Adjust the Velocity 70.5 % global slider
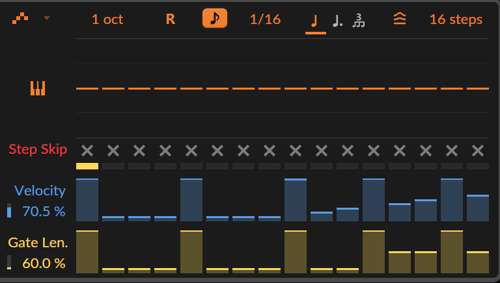The width and height of the screenshot is (500, 283). pyautogui.click(x=9, y=210)
